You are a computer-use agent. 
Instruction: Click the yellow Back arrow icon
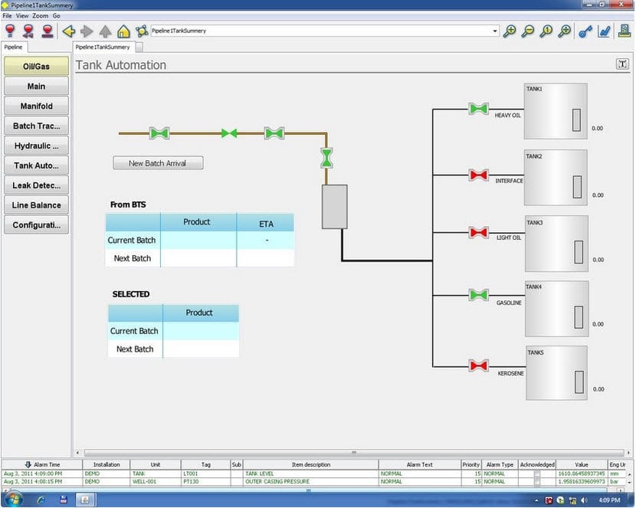coord(70,31)
